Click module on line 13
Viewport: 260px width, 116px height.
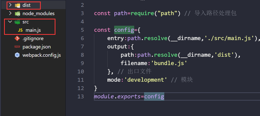[104, 96]
